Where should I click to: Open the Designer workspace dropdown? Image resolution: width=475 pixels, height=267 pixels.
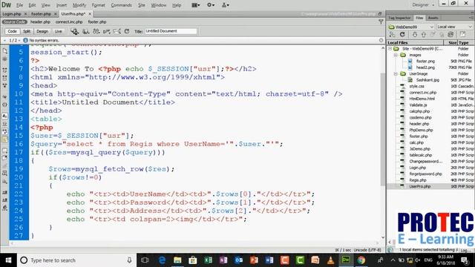(423, 5)
